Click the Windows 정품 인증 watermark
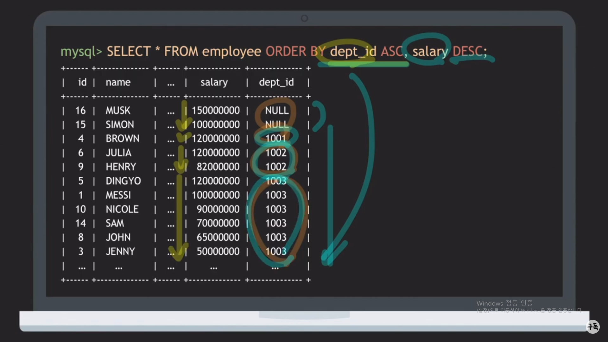Viewport: 608px width, 342px height. click(504, 303)
